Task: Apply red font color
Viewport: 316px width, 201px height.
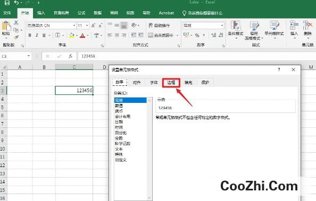Action: (x=82, y=36)
